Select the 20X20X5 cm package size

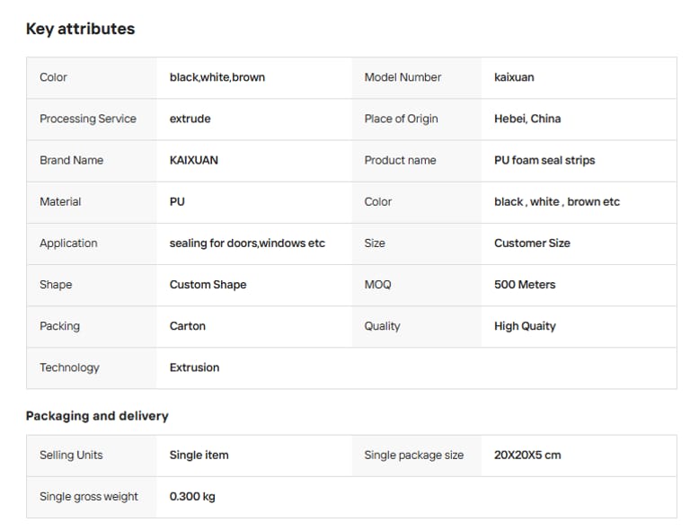point(527,455)
